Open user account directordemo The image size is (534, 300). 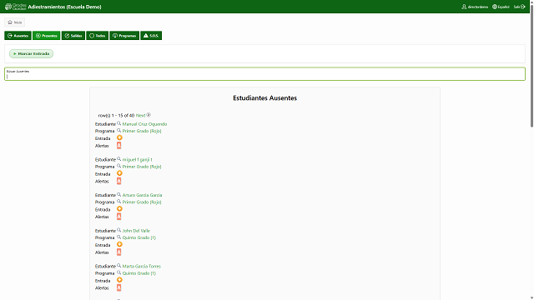pos(475,7)
